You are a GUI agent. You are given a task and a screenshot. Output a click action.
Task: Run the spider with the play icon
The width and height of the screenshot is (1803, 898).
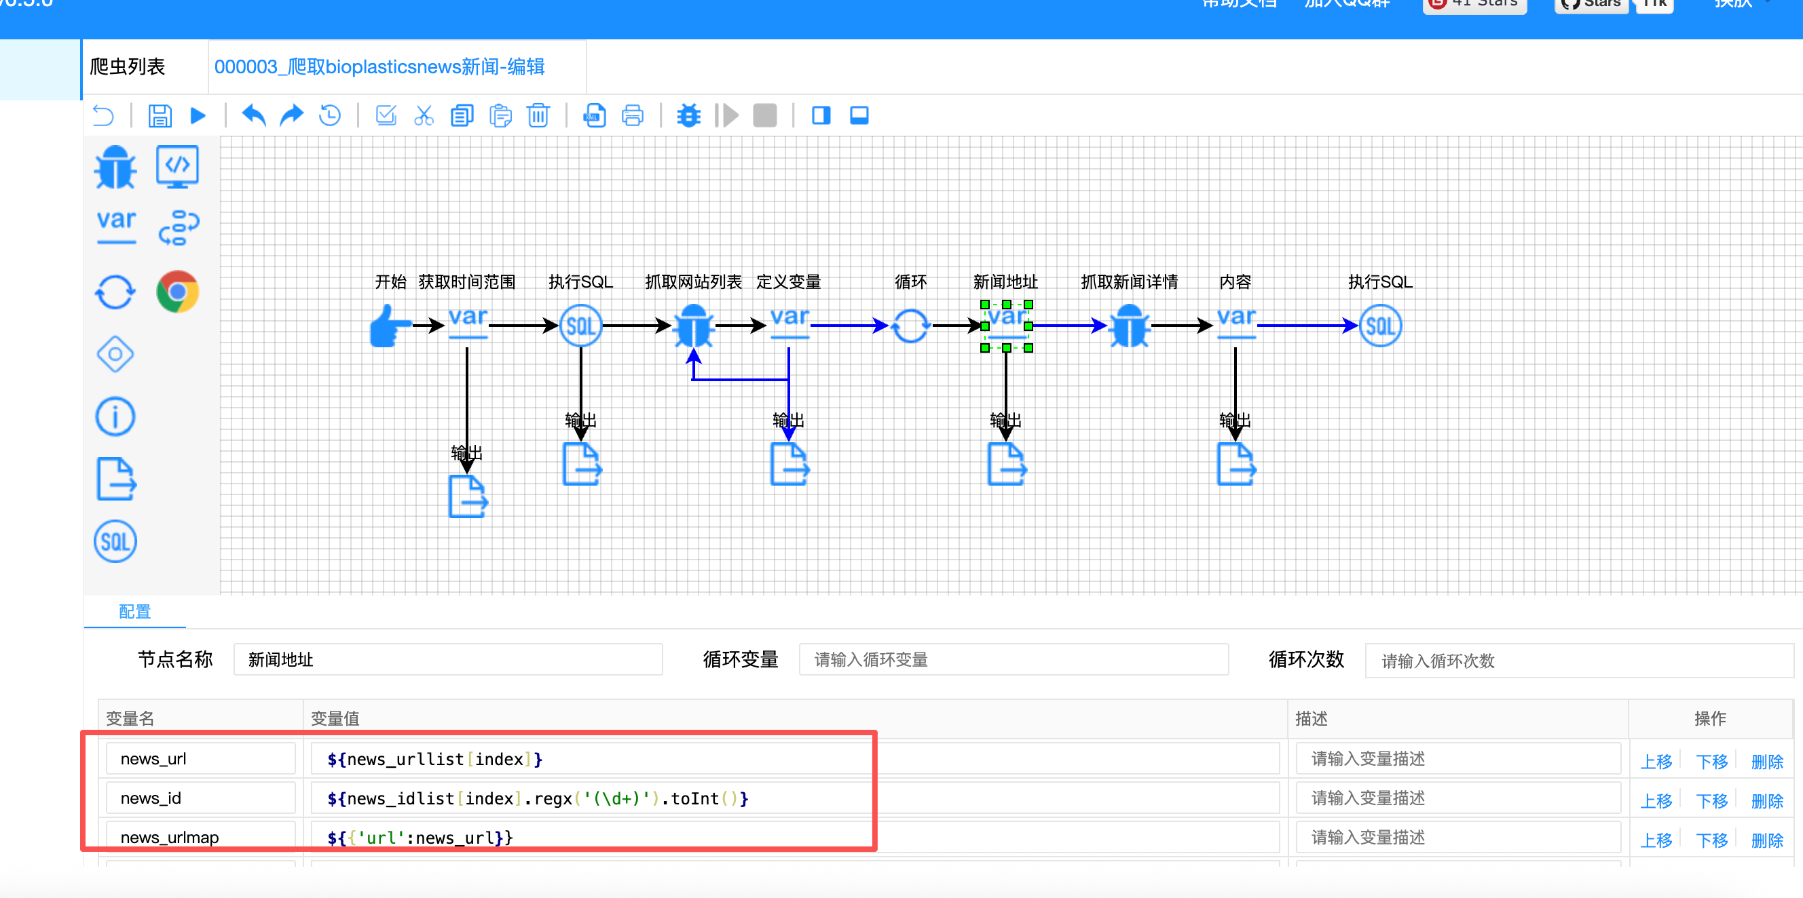(x=198, y=115)
